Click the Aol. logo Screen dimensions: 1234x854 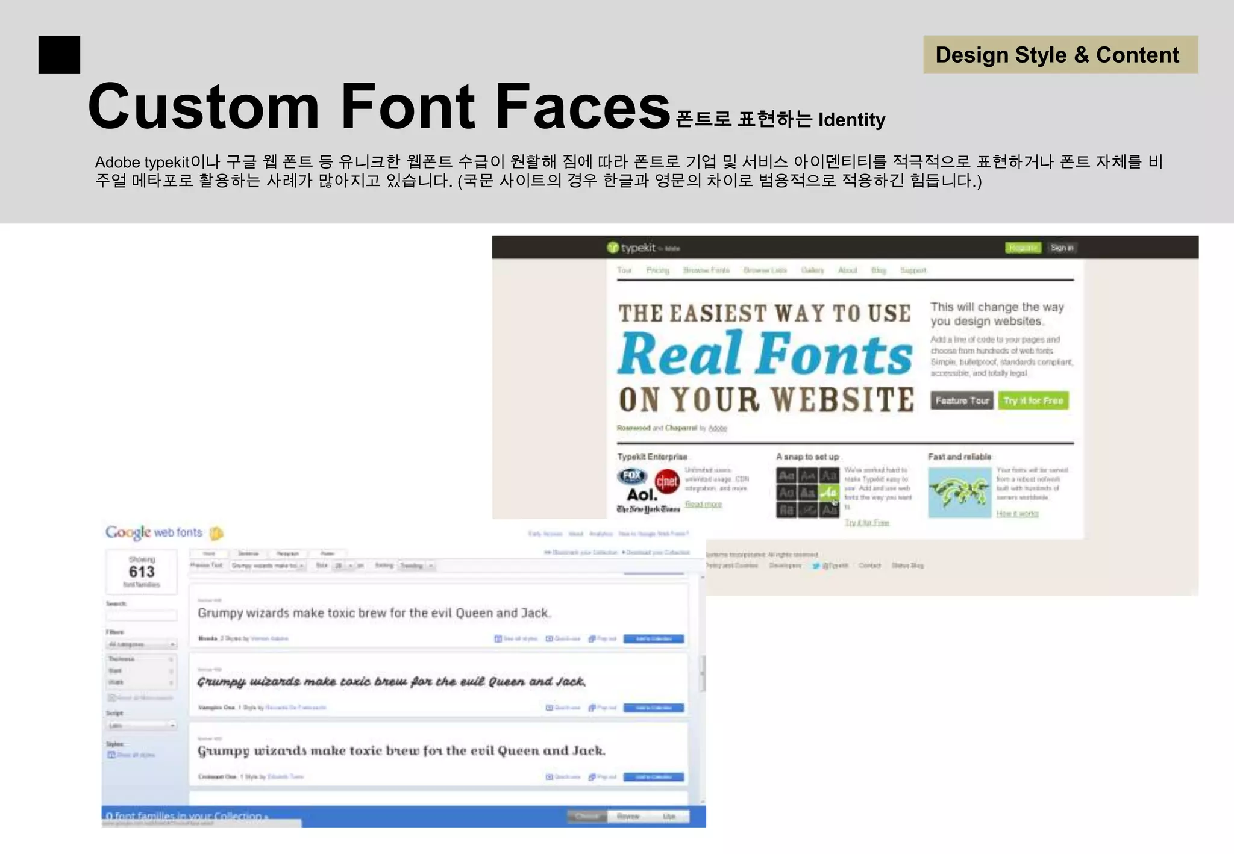click(642, 495)
